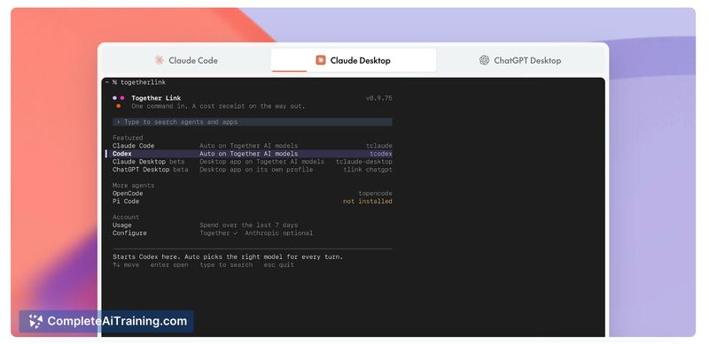This screenshot has height=344, width=709.
Task: Click the 'togetherlink' command prompt line
Action: pyautogui.click(x=136, y=82)
